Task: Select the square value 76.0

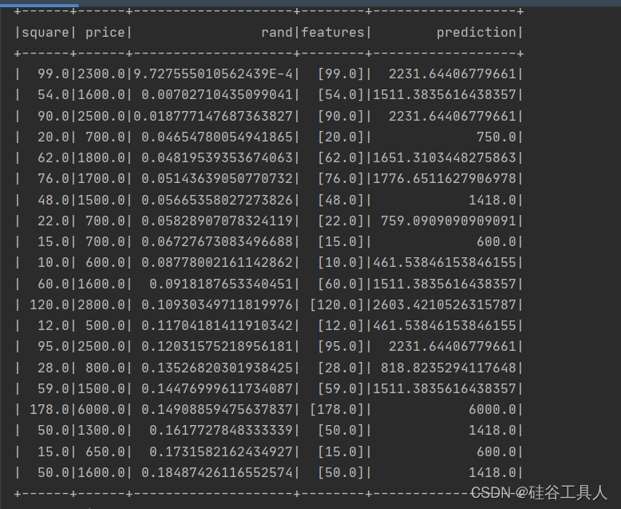Action: pyautogui.click(x=53, y=179)
